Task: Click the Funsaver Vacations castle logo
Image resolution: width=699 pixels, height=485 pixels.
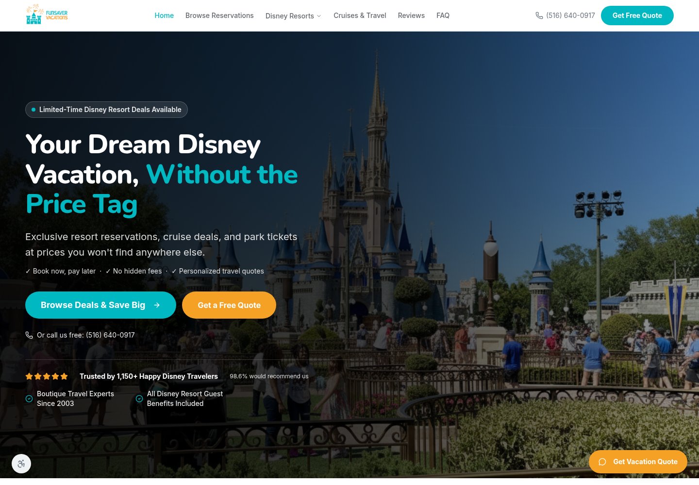Action: pos(47,15)
